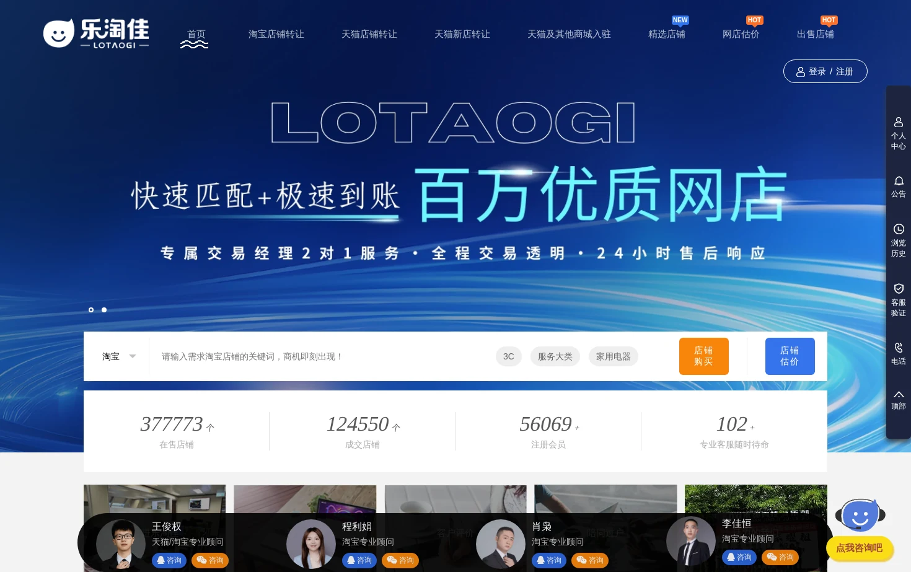Open 天猫及其他商城入驻 nav item
Screen dimensions: 911x572
click(x=569, y=34)
